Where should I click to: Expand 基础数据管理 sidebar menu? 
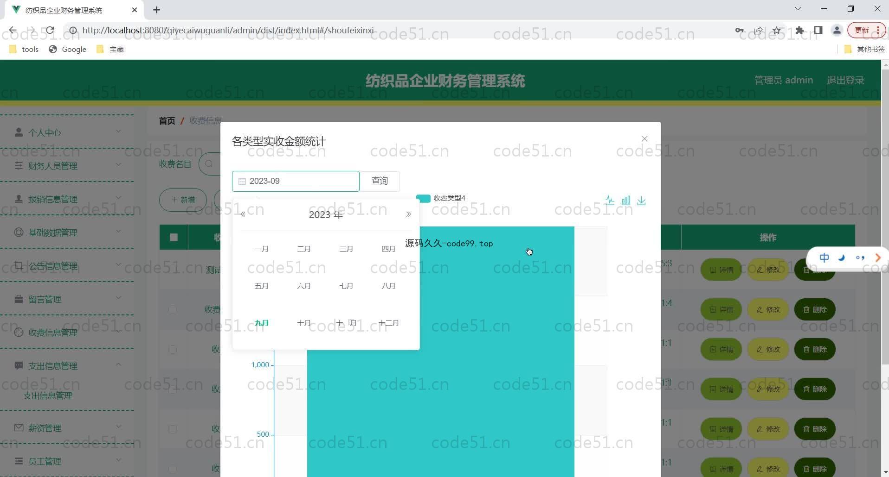[x=67, y=232]
